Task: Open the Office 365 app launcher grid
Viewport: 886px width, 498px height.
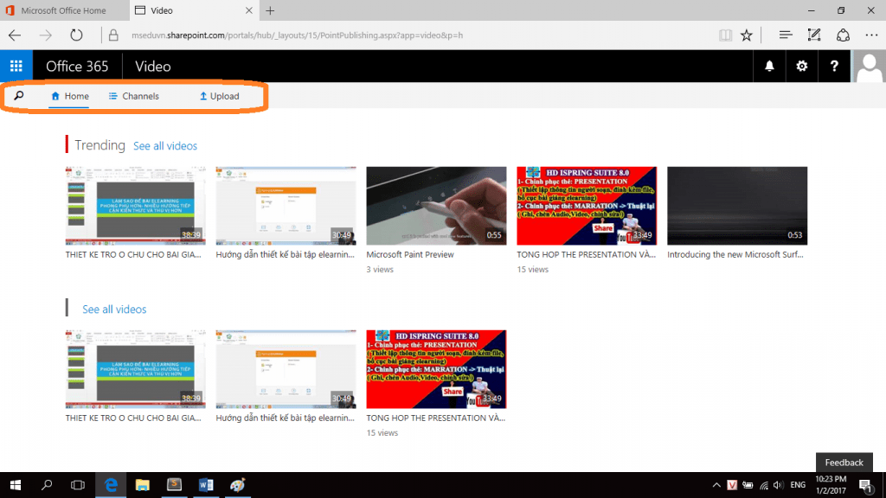Action: pos(16,66)
